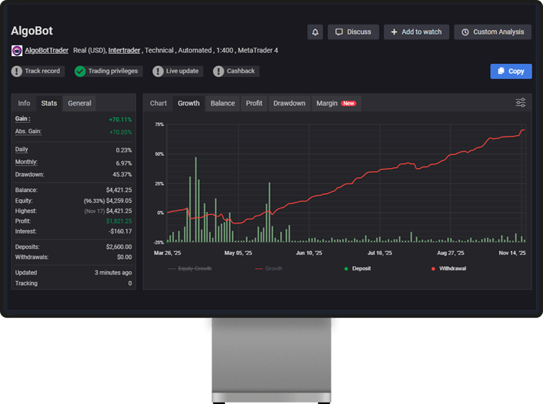Open the Margin tab marked New

coord(335,104)
